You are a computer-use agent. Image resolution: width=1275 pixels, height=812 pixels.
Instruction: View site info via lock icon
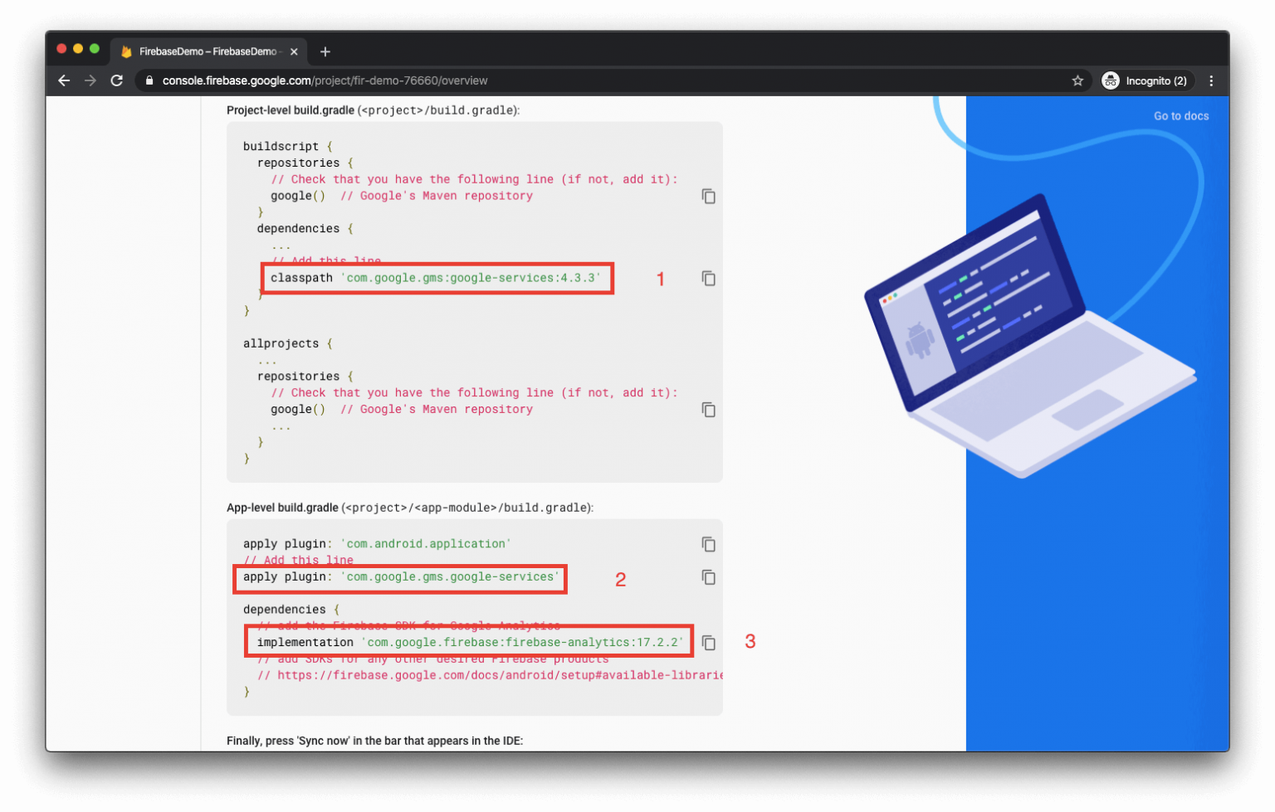tap(149, 80)
